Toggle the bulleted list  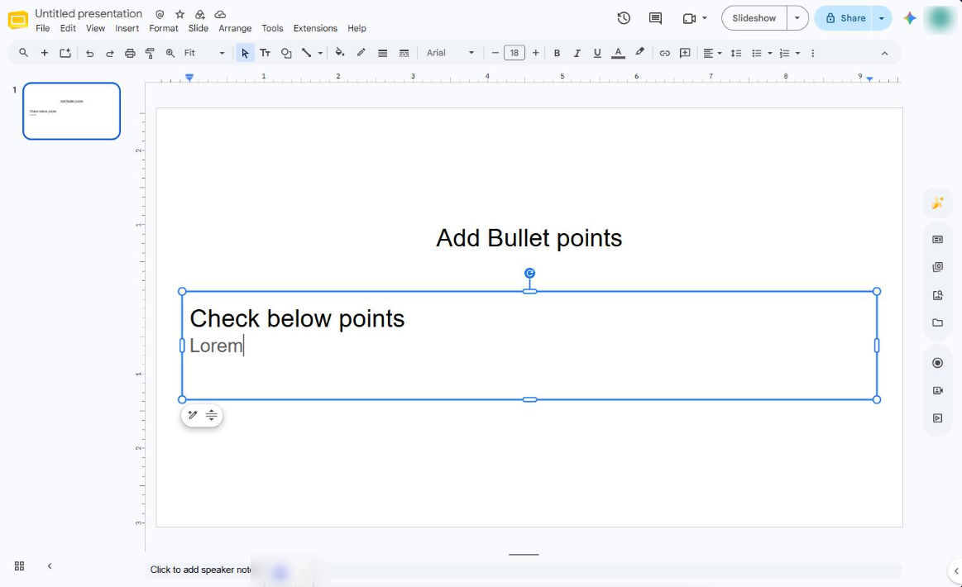click(x=757, y=54)
